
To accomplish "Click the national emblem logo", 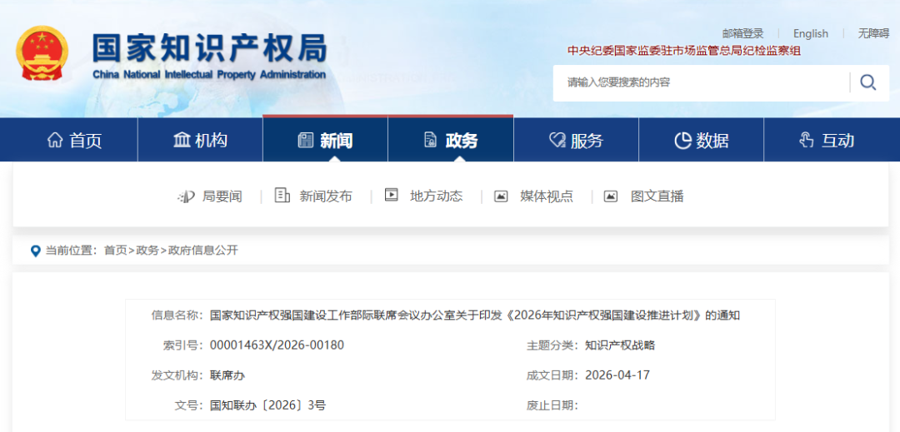I will pos(42,52).
